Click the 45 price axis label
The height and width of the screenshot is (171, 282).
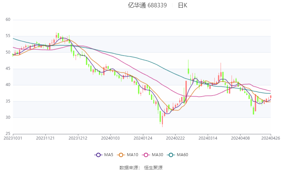[8, 68]
